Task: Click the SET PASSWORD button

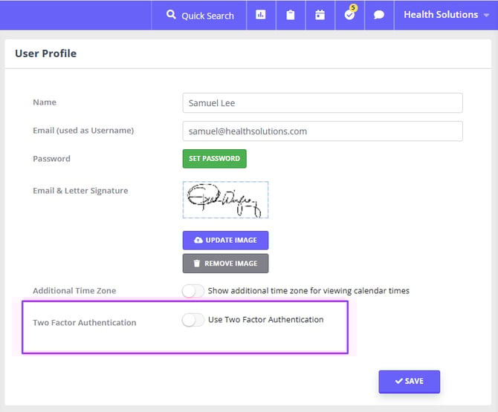Action: [214, 158]
